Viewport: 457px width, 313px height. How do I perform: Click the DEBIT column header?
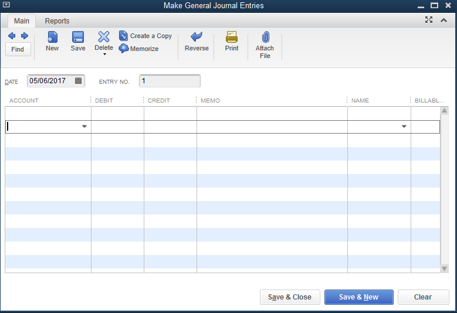click(x=104, y=100)
